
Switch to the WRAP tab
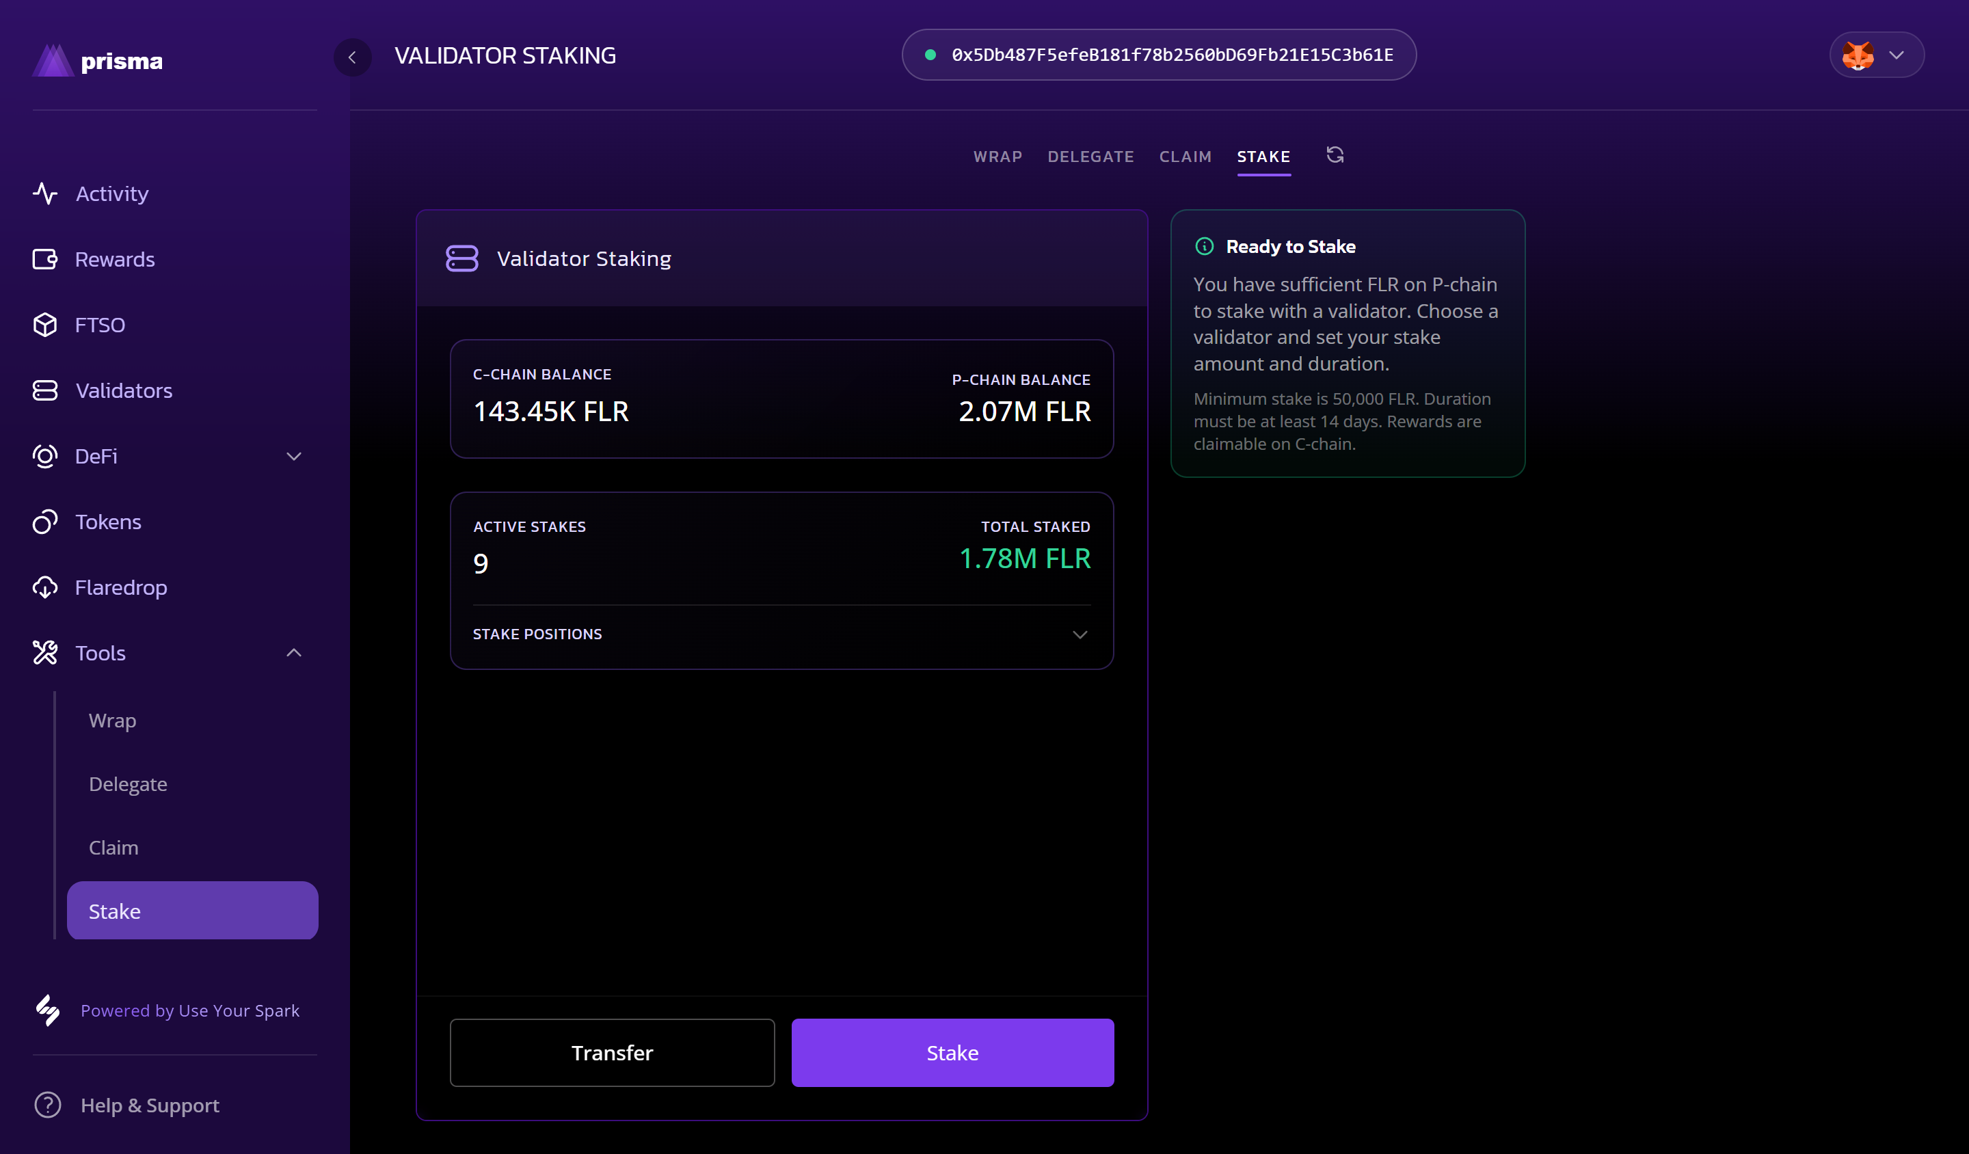(997, 157)
